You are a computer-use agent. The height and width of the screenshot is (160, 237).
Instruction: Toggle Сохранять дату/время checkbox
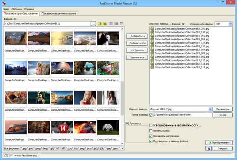point(150,136)
